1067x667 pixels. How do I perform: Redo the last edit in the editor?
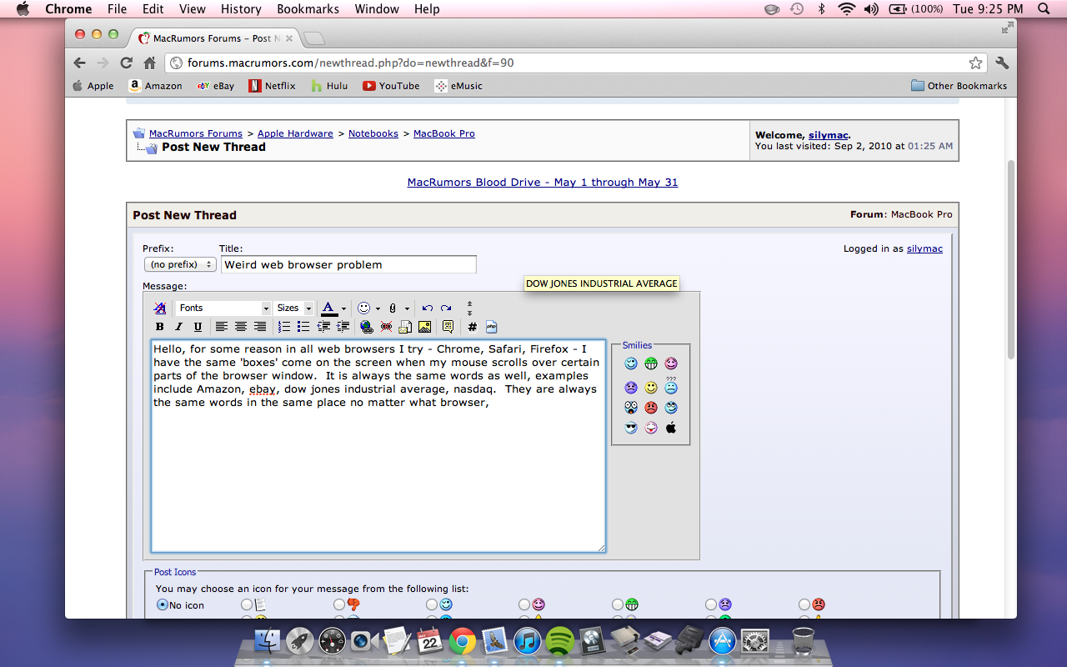[x=446, y=308]
